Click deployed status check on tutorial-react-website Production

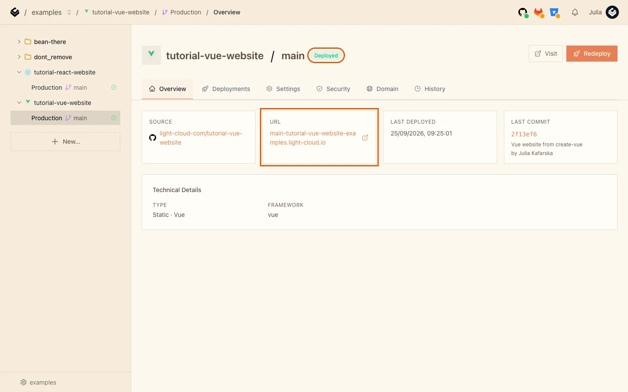click(x=114, y=88)
